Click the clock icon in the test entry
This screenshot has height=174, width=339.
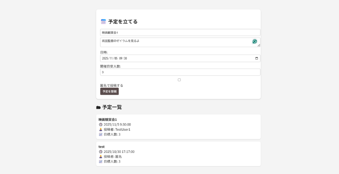[101, 152]
